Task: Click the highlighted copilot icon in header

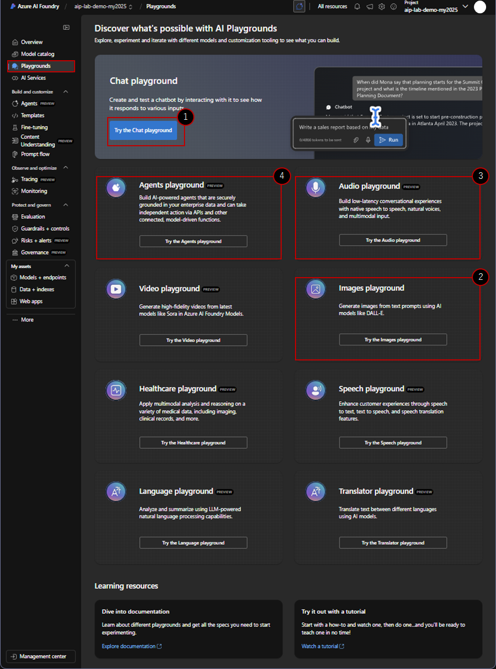Action: coord(299,7)
